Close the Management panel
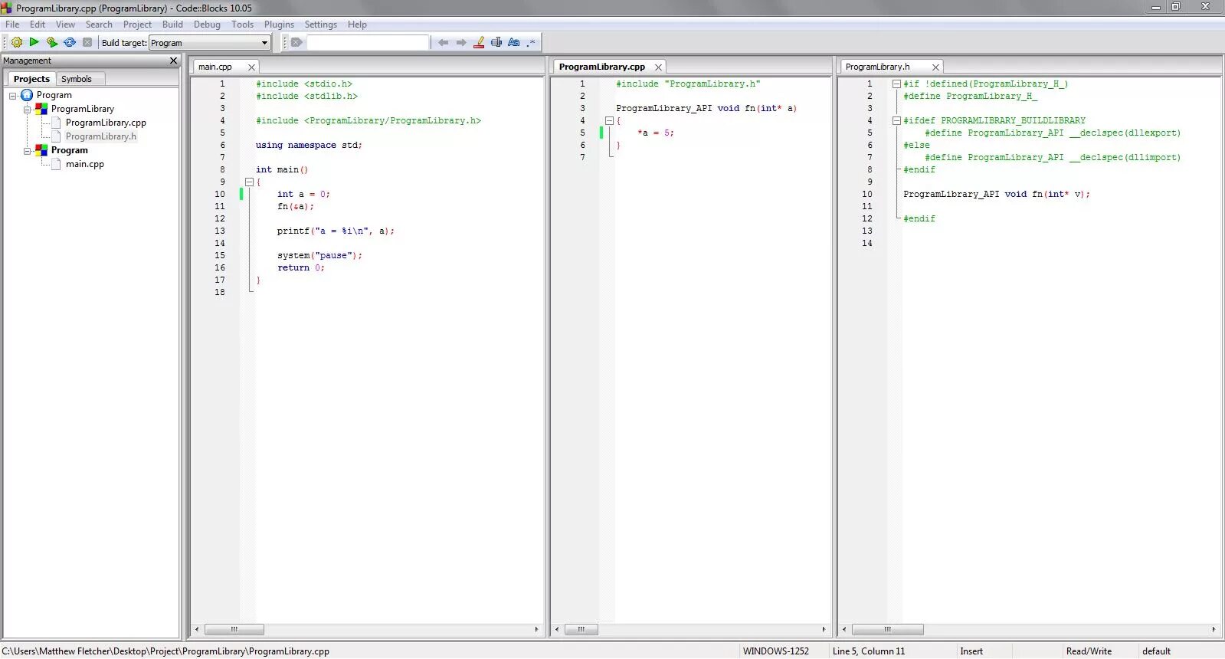 click(x=173, y=61)
